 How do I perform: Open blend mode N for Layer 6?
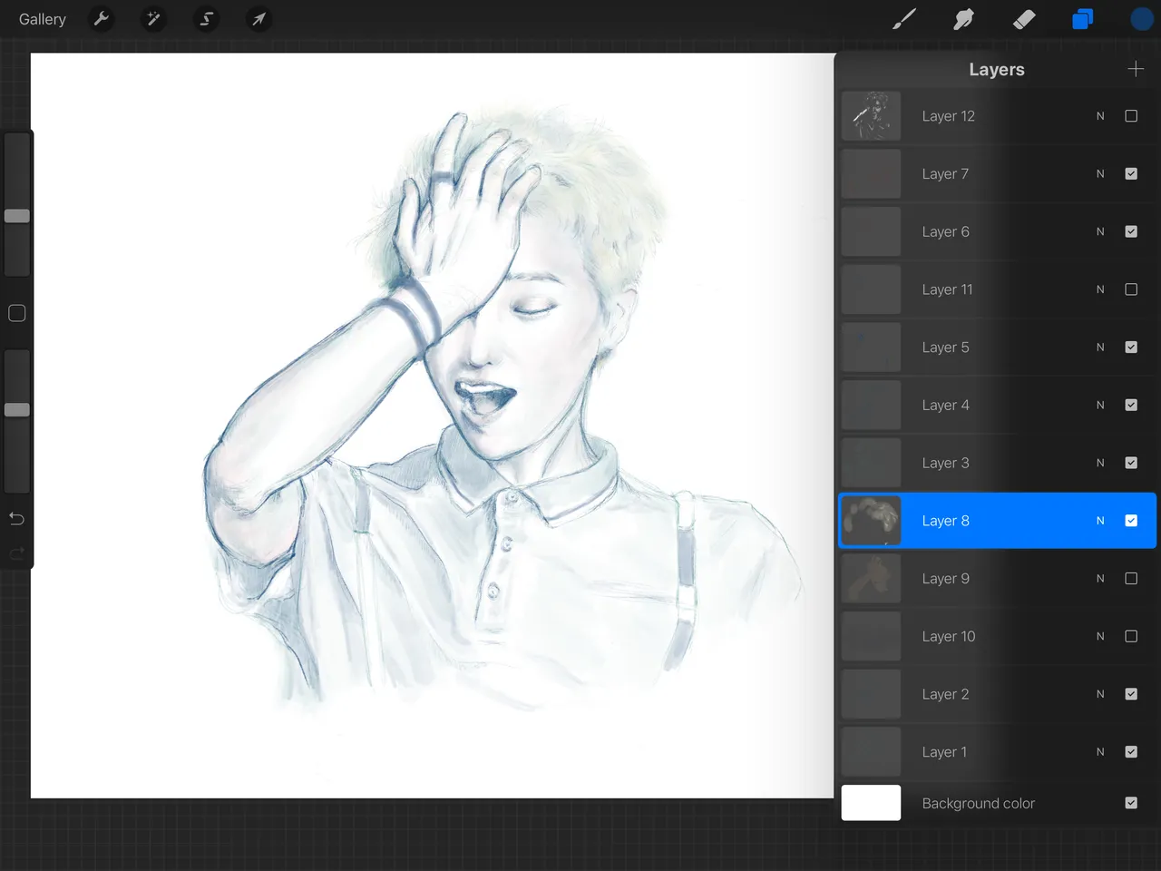(1100, 232)
